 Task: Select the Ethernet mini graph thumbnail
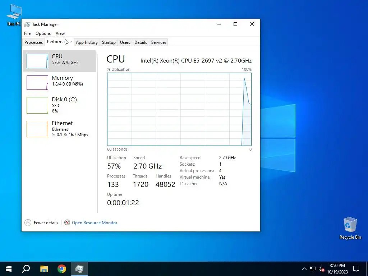click(37, 129)
